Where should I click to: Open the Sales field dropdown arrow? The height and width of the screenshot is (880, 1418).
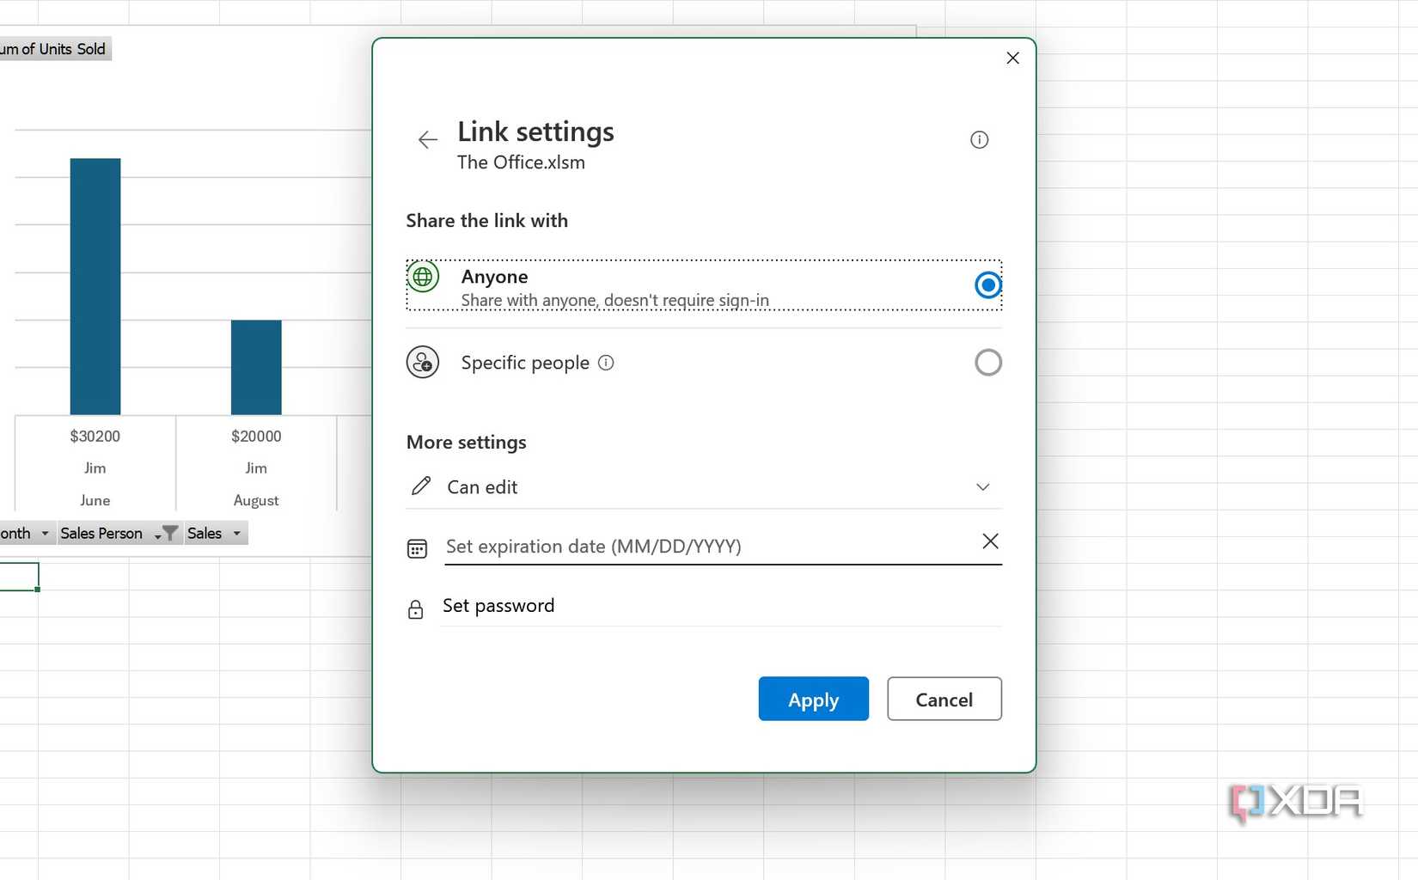(x=237, y=533)
